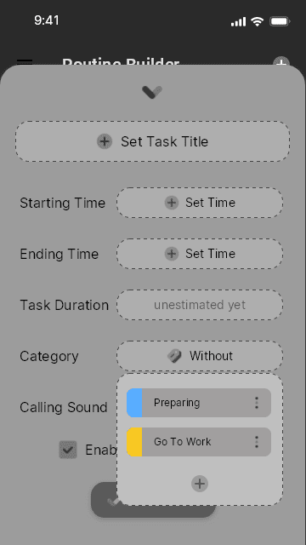Set the Starting Time
The width and height of the screenshot is (306, 545).
200,203
